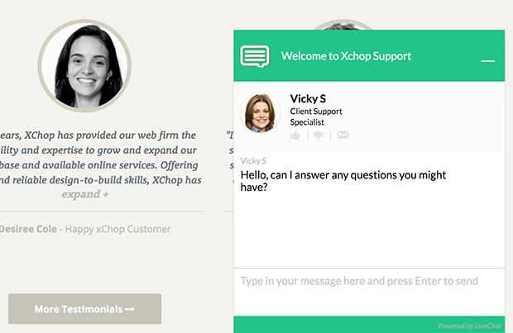The width and height of the screenshot is (513, 333).
Task: Click the Desiree Cole customer name
Action: tap(26, 228)
